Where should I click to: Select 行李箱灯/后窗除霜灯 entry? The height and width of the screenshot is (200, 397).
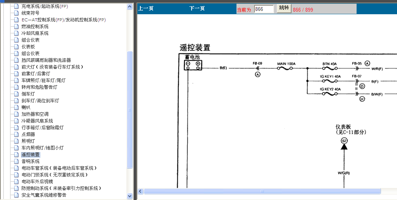(x=43, y=127)
